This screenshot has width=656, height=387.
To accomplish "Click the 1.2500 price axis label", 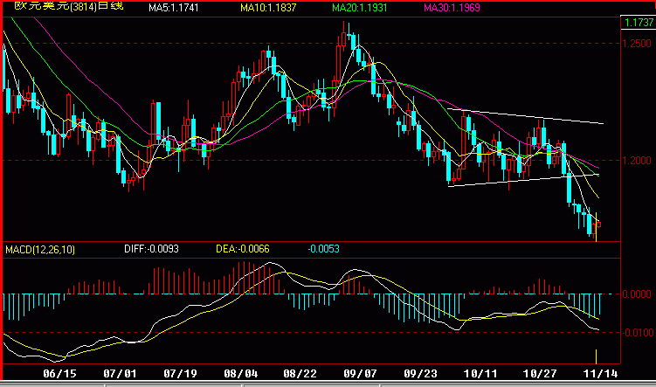I will point(637,44).
